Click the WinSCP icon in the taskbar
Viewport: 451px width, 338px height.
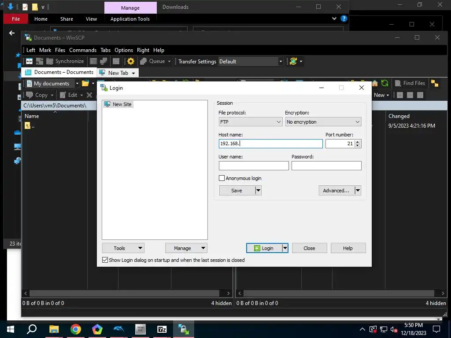point(184,329)
